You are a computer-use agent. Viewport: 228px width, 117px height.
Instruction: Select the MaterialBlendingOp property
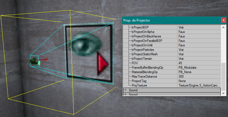145,72
